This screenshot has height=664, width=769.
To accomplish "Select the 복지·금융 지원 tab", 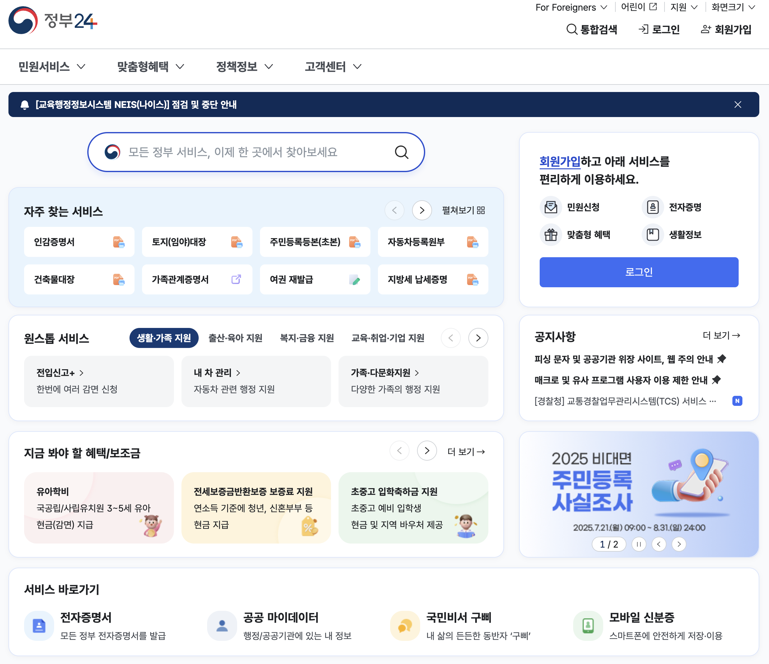I will (x=307, y=338).
